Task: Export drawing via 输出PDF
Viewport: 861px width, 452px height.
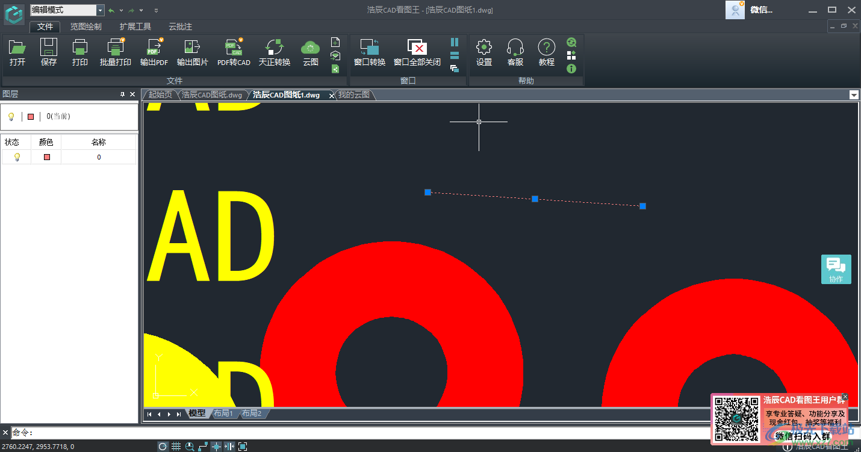Action: pyautogui.click(x=154, y=52)
